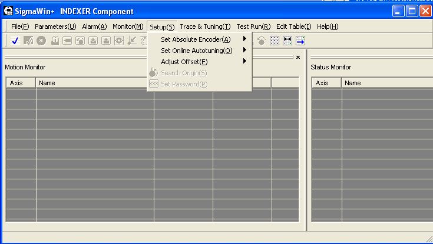Click the Axis column header in Status Monitor

327,83
